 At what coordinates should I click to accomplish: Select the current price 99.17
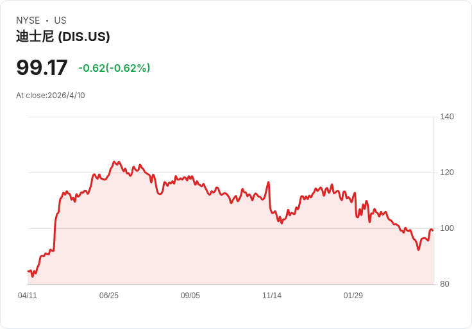pos(42,68)
